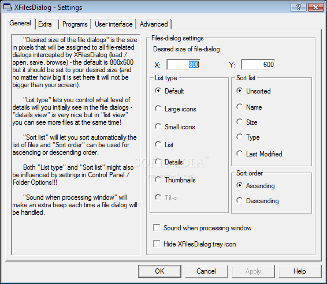Click the XFilesDialog title bar window icon
327x284 pixels.
pyautogui.click(x=8, y=7)
